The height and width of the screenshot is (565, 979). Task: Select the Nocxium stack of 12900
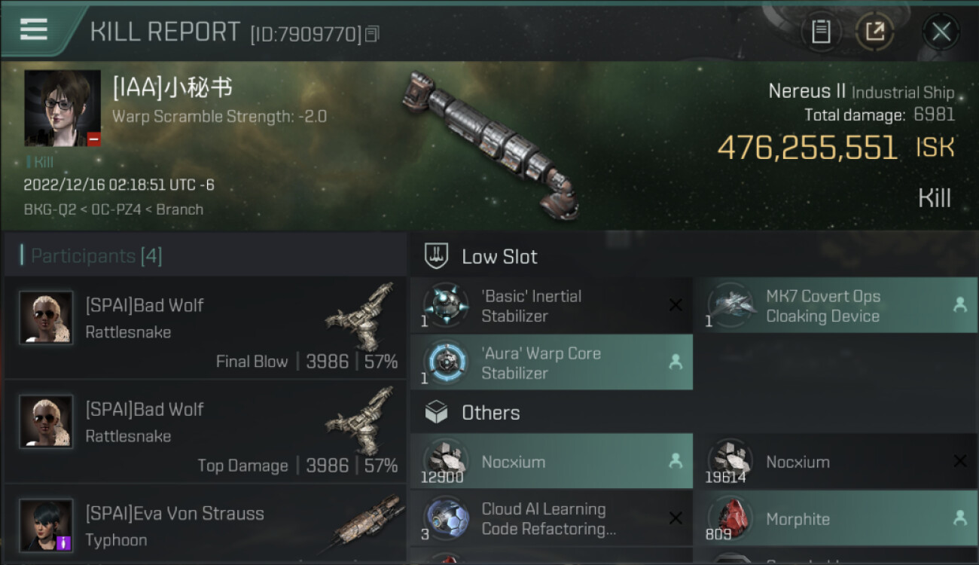coord(551,461)
